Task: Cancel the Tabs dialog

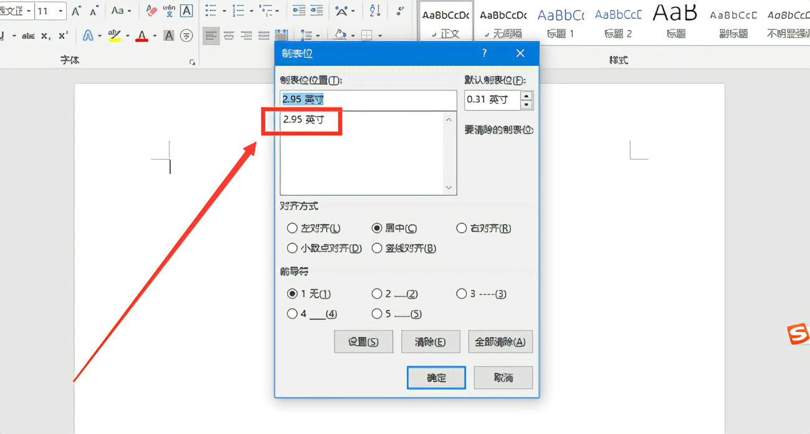Action: [x=503, y=378]
